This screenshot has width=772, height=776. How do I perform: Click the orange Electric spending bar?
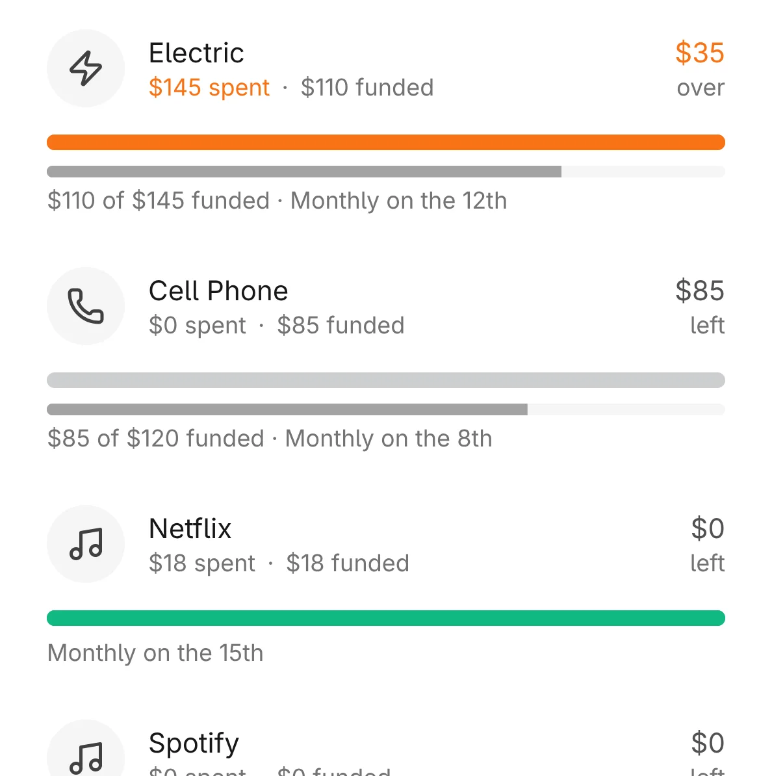[x=386, y=142]
